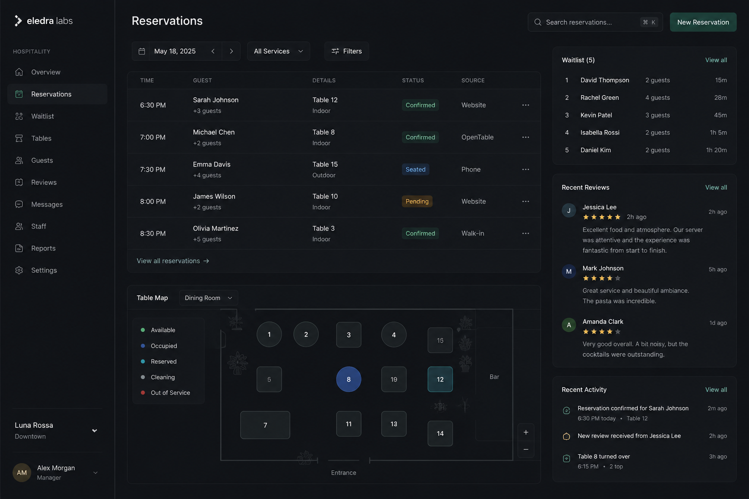Click Jessica Lee's avatar J
Screen dimensions: 749x499
(x=569, y=211)
